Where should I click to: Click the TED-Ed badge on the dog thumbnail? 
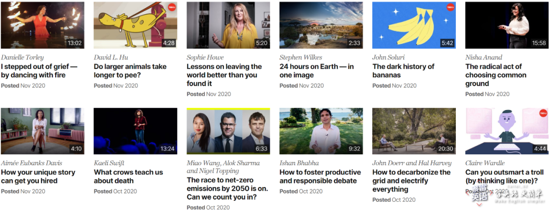[171, 7]
